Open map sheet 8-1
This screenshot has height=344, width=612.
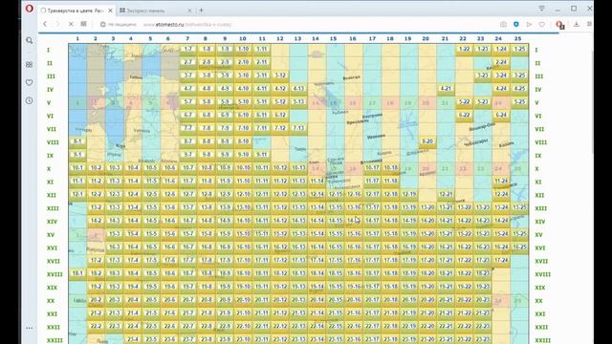(x=77, y=141)
